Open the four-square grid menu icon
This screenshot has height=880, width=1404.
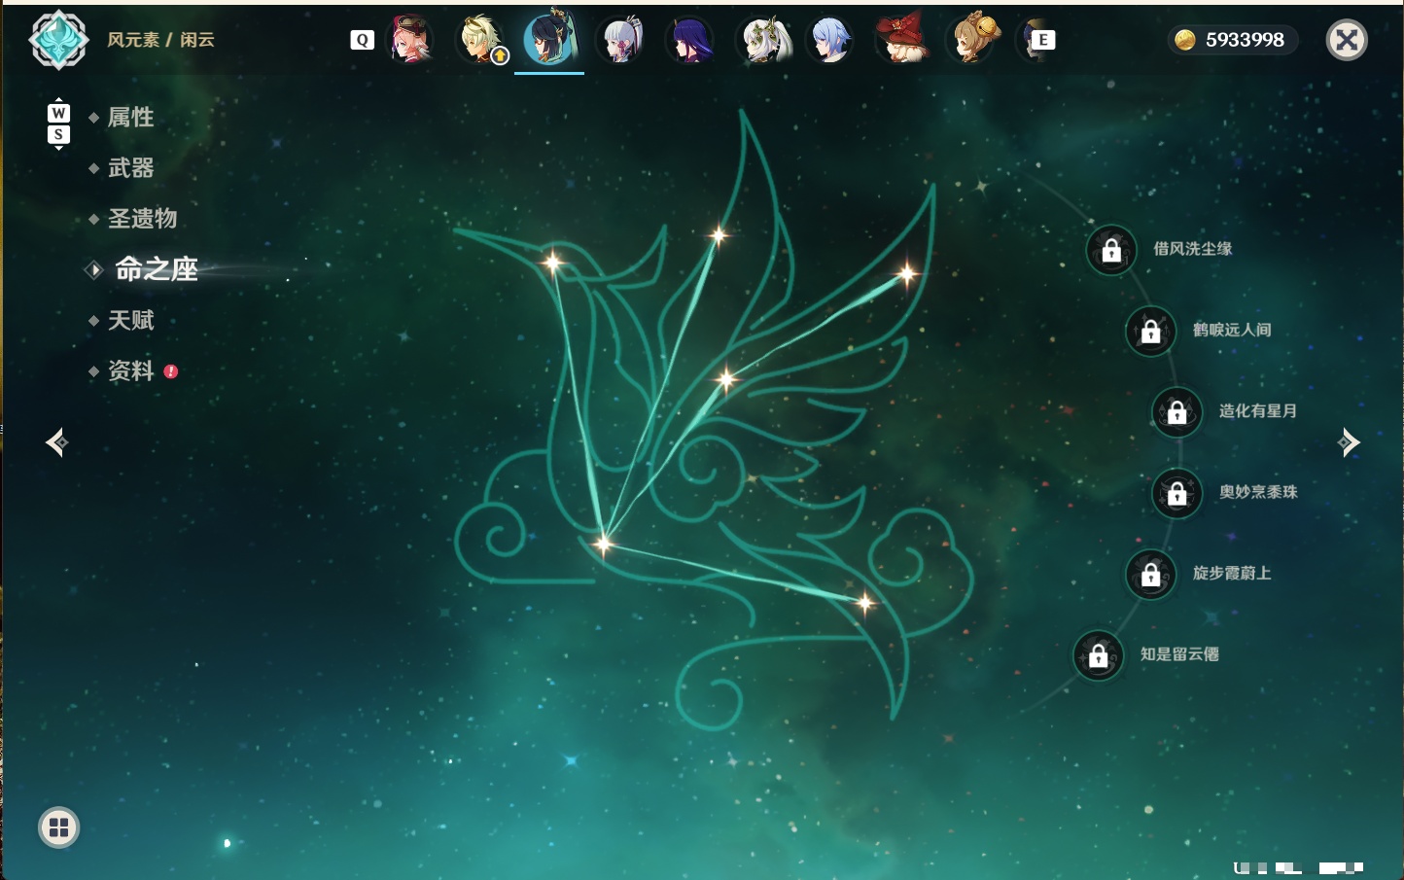coord(59,827)
